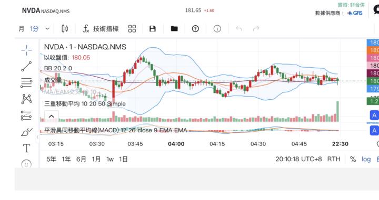Screen dimensions: 379x200
Task: Change candlestick chart style
Action: coord(65,29)
